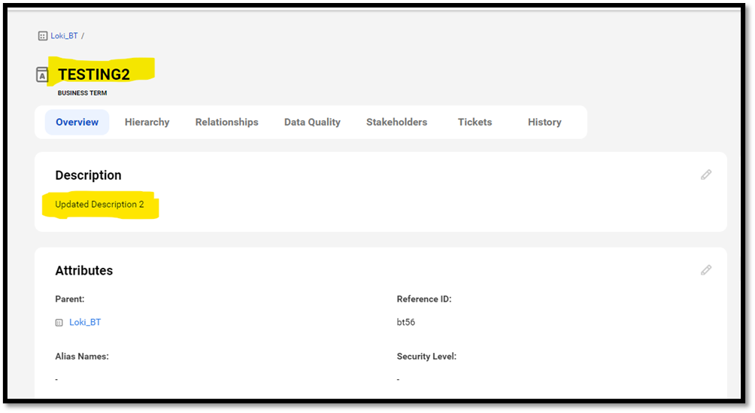Screen dimensions: 755x413
Task: Show the History tab
Action: click(544, 122)
